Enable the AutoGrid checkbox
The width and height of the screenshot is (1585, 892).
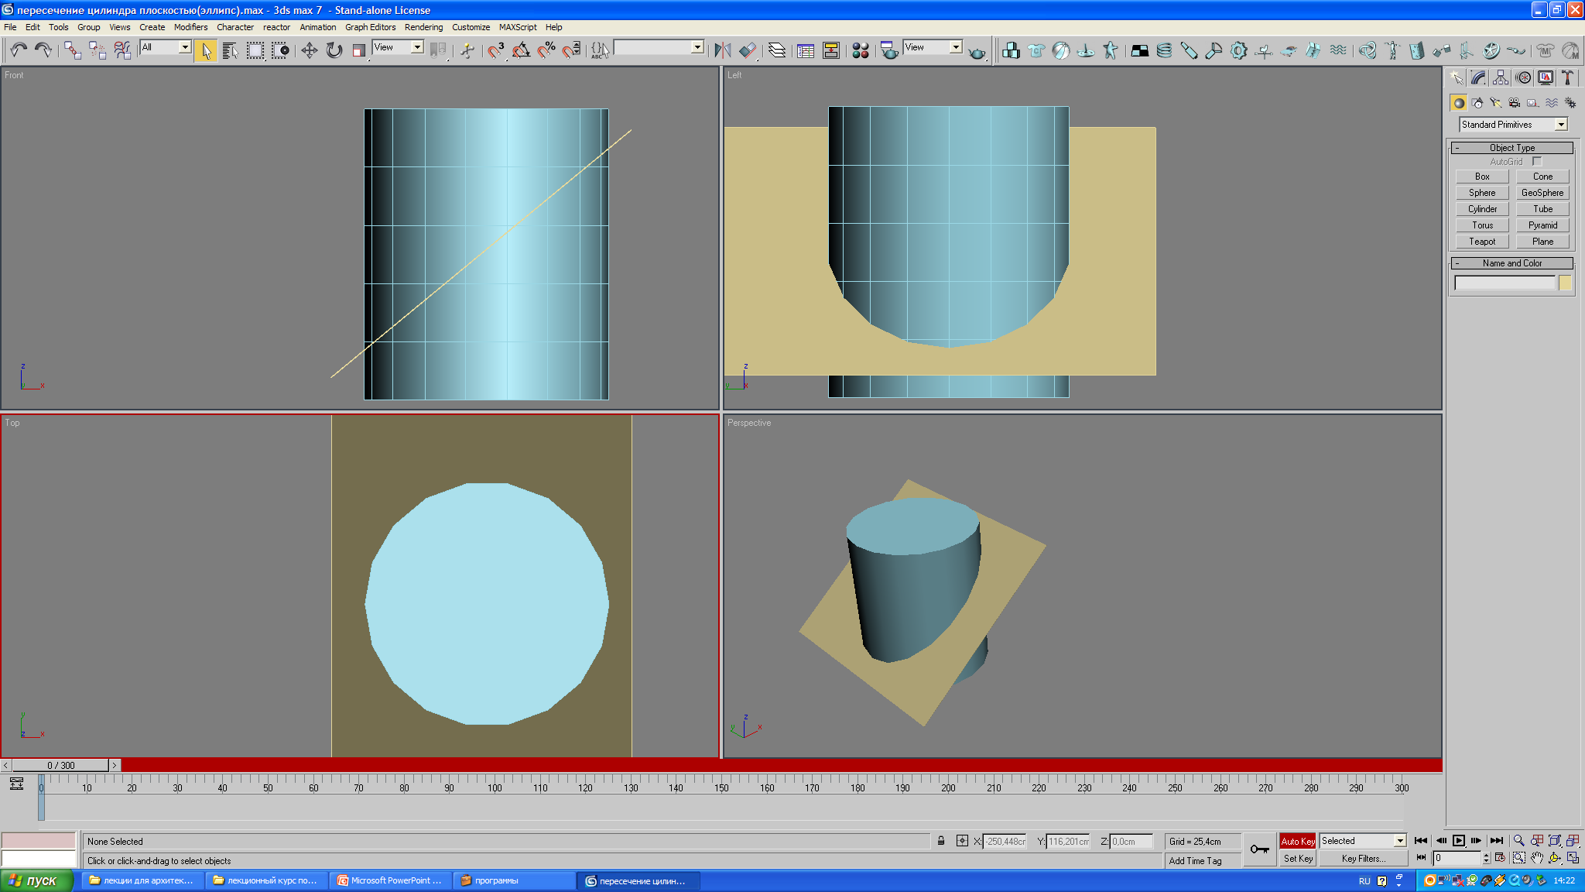coord(1537,162)
